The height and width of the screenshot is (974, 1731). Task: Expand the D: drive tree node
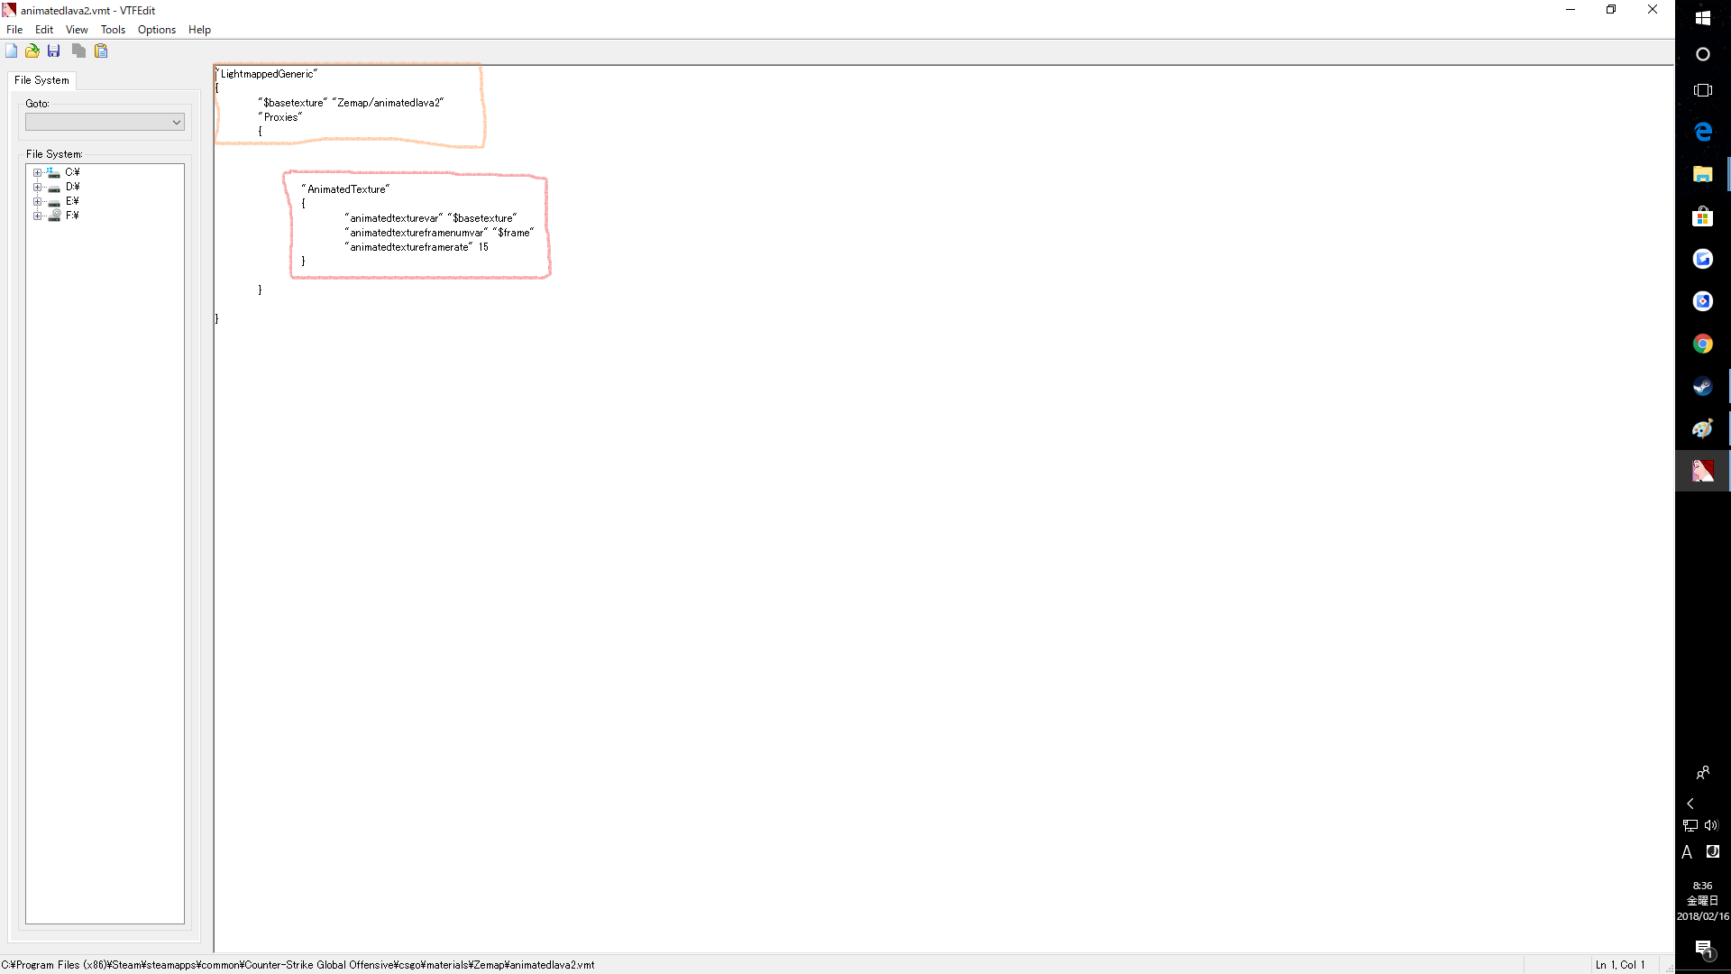[37, 187]
